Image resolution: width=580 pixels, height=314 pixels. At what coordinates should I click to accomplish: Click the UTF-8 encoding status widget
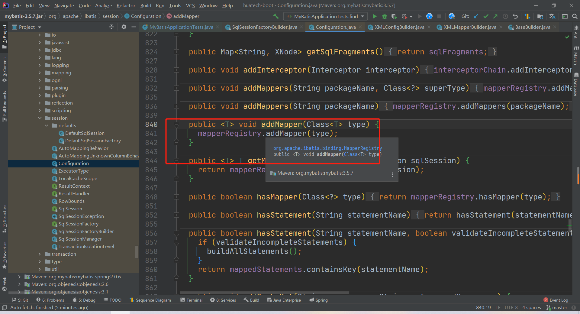click(x=511, y=308)
